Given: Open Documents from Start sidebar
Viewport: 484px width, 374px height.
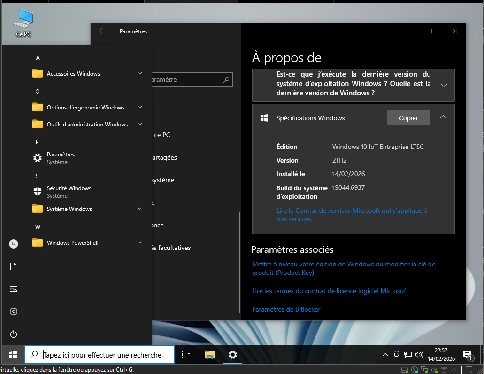Looking at the screenshot, I should [14, 266].
